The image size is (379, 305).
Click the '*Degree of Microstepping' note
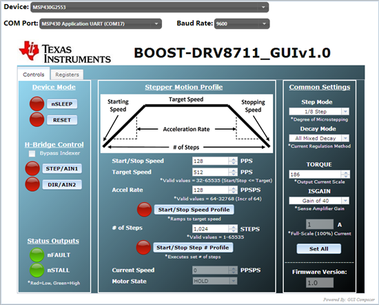pos(319,119)
